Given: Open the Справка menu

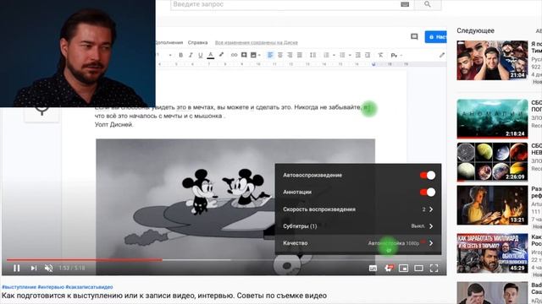Looking at the screenshot, I should coord(197,42).
